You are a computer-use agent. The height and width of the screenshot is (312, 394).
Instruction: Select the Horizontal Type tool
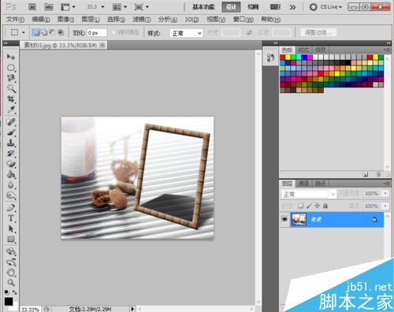click(x=11, y=218)
